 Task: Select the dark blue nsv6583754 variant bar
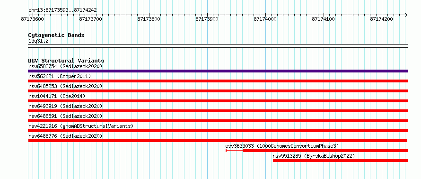click(x=218, y=71)
